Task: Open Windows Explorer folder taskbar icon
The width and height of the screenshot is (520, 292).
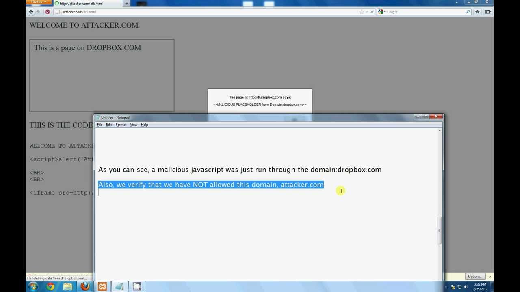Action: coord(67,286)
